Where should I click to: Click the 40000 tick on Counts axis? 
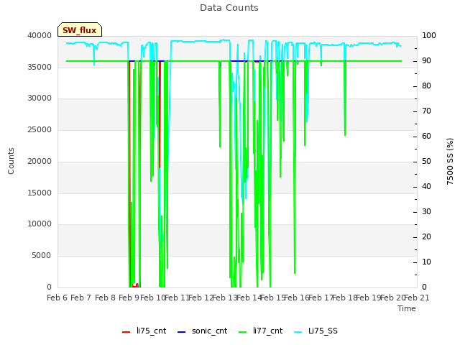click(x=40, y=35)
